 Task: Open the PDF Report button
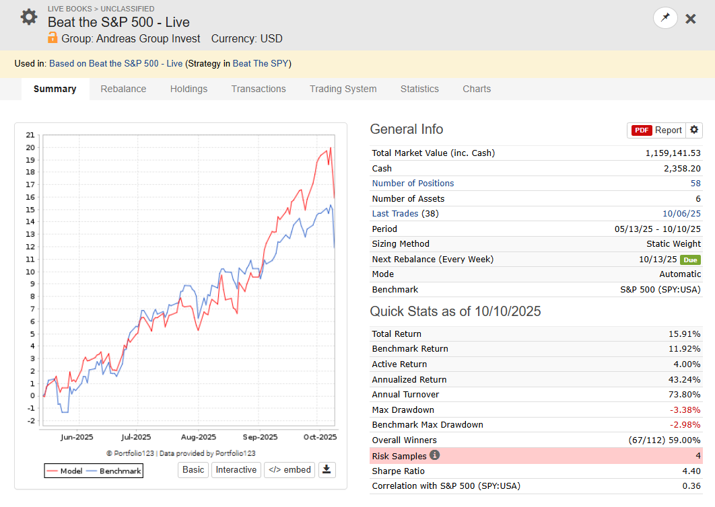[656, 130]
